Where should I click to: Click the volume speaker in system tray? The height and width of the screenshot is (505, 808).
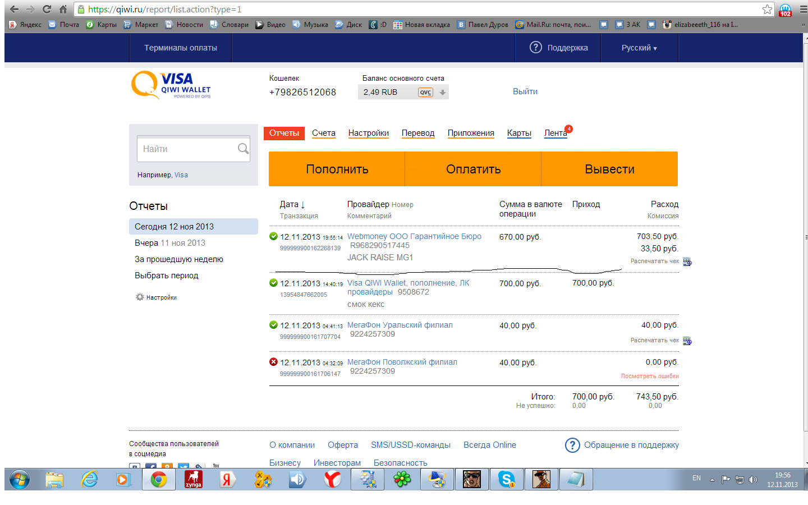[753, 480]
